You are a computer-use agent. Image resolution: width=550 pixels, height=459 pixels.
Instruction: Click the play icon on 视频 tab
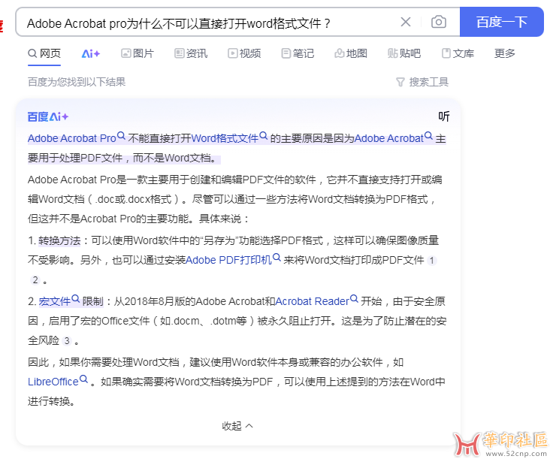(x=233, y=53)
